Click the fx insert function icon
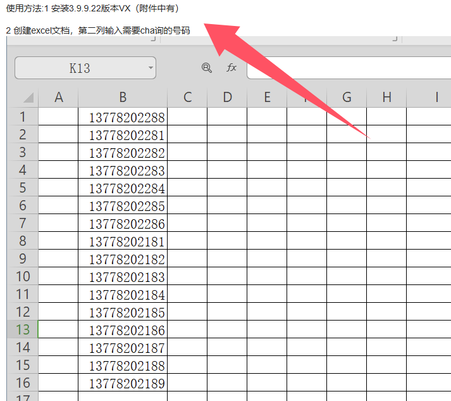This screenshot has width=451, height=401. 232,68
